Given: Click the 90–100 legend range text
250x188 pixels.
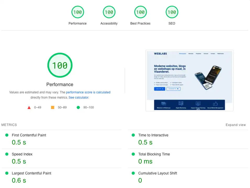Looking at the screenshot, I should coord(88,107).
